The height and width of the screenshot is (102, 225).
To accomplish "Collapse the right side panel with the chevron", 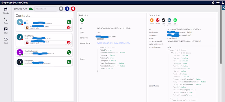I will 224,8.
